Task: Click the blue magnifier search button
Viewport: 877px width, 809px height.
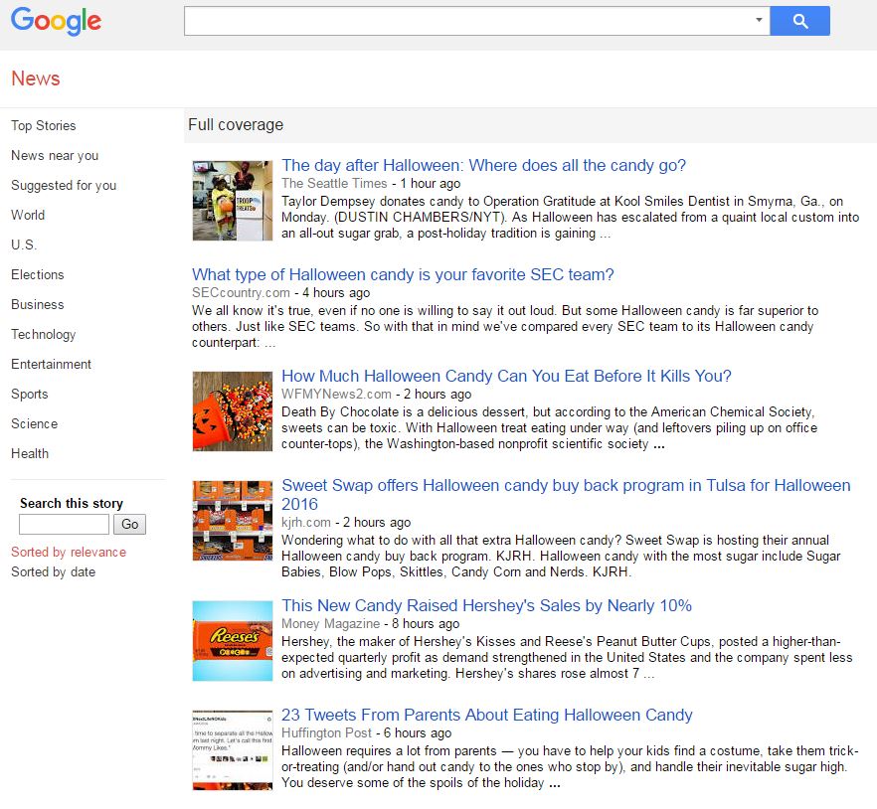Action: [799, 21]
